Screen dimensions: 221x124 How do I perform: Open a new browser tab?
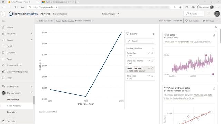click(78, 2)
